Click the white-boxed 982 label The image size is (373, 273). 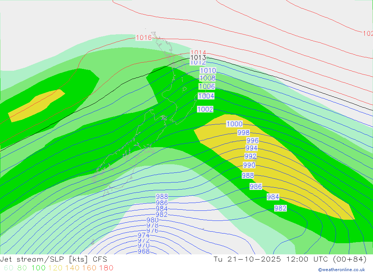tap(280, 208)
